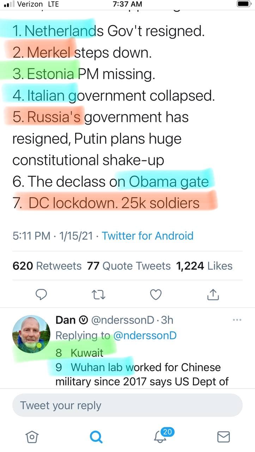255x452 pixels.
Task: Tap the Twitter for Android link
Action: 147,236
